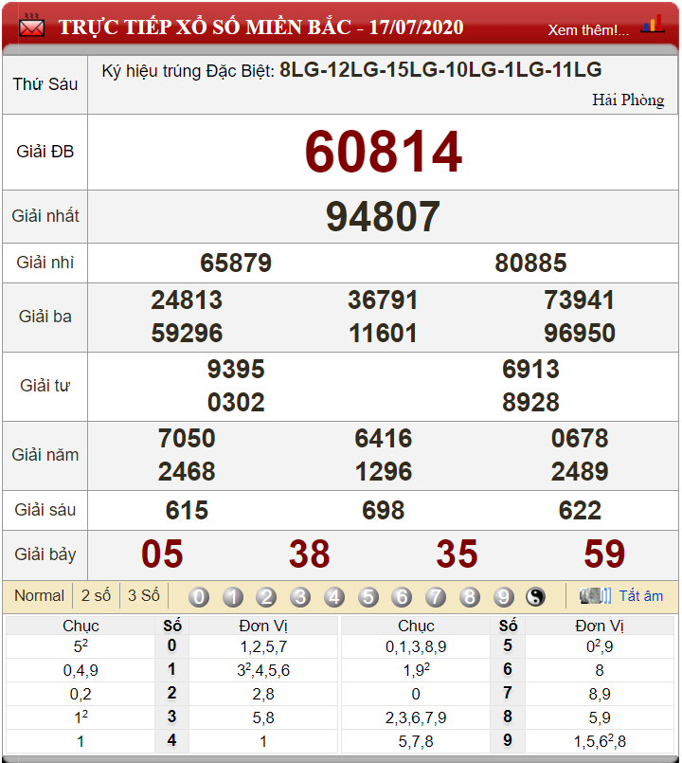Click the first prize number 94807

(x=383, y=216)
